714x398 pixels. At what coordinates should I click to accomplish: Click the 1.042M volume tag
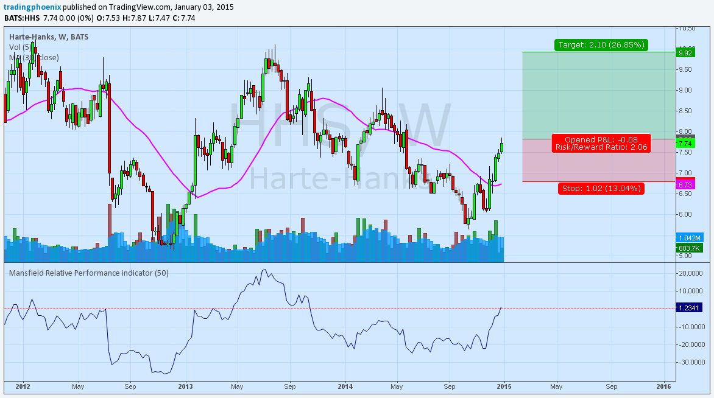(690, 238)
